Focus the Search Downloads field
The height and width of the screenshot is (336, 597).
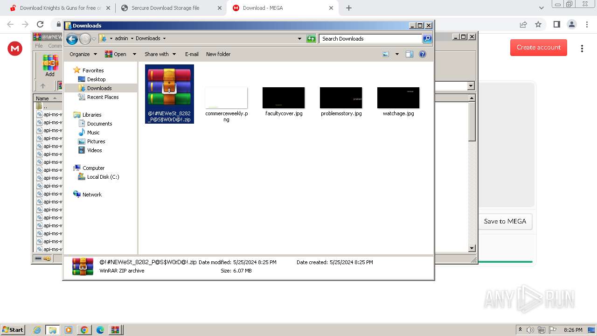(371, 39)
